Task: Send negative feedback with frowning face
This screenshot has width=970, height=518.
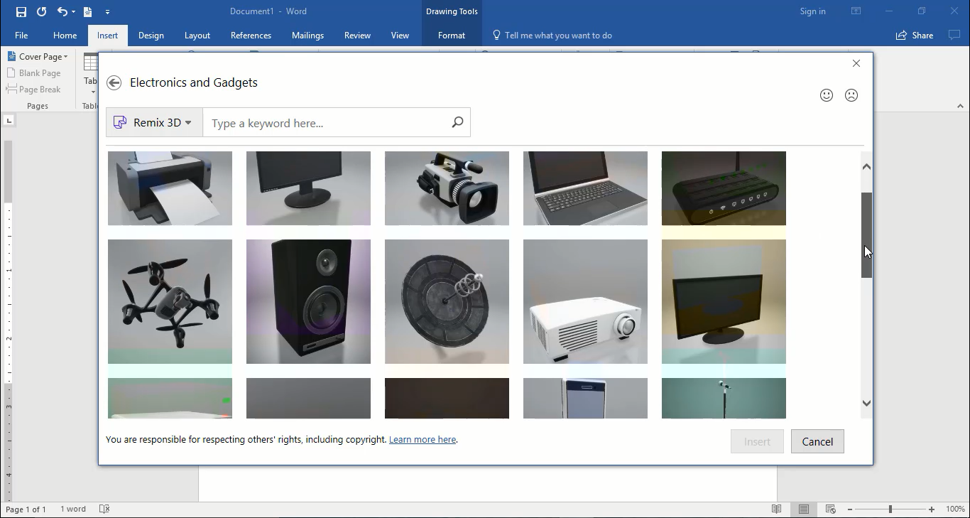Action: click(x=851, y=95)
